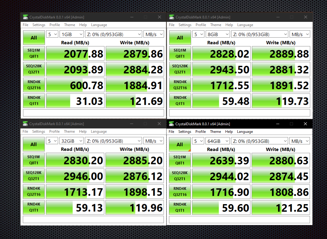The image size is (327, 239).
Task: Start RND4K Q1T1 test in 8GiB window
Action: pyautogui.click(x=180, y=101)
